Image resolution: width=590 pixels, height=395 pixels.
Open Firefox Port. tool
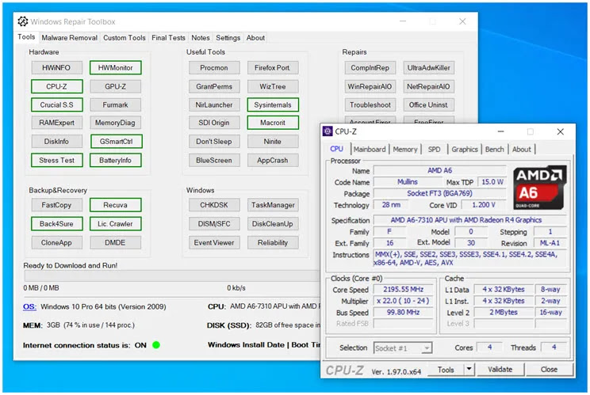click(x=273, y=68)
